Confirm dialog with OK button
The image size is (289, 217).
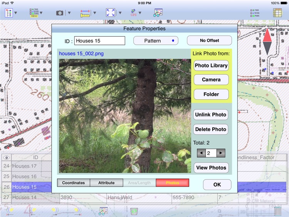(217, 185)
